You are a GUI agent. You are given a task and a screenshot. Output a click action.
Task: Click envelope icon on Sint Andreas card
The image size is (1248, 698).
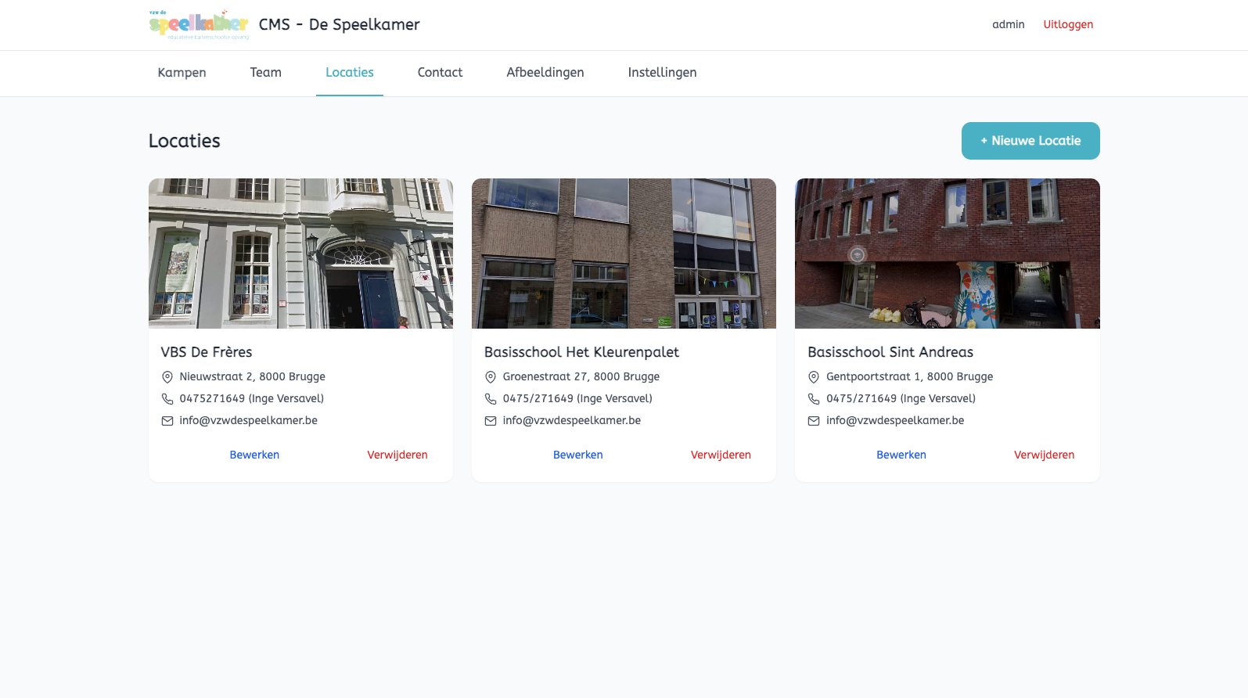click(x=814, y=421)
